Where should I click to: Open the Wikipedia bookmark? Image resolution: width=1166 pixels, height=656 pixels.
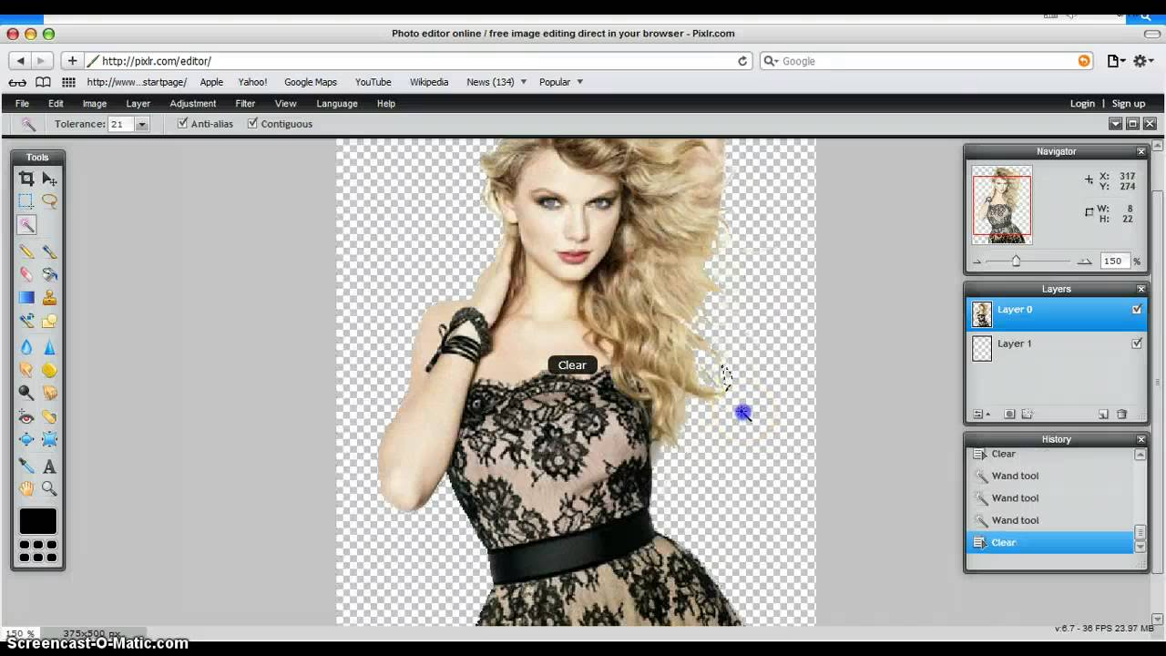[x=429, y=82]
